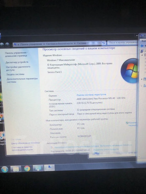This screenshot has width=146, height=194.
Task: Click the Поиск в панели управления field
Action: pos(123,42)
